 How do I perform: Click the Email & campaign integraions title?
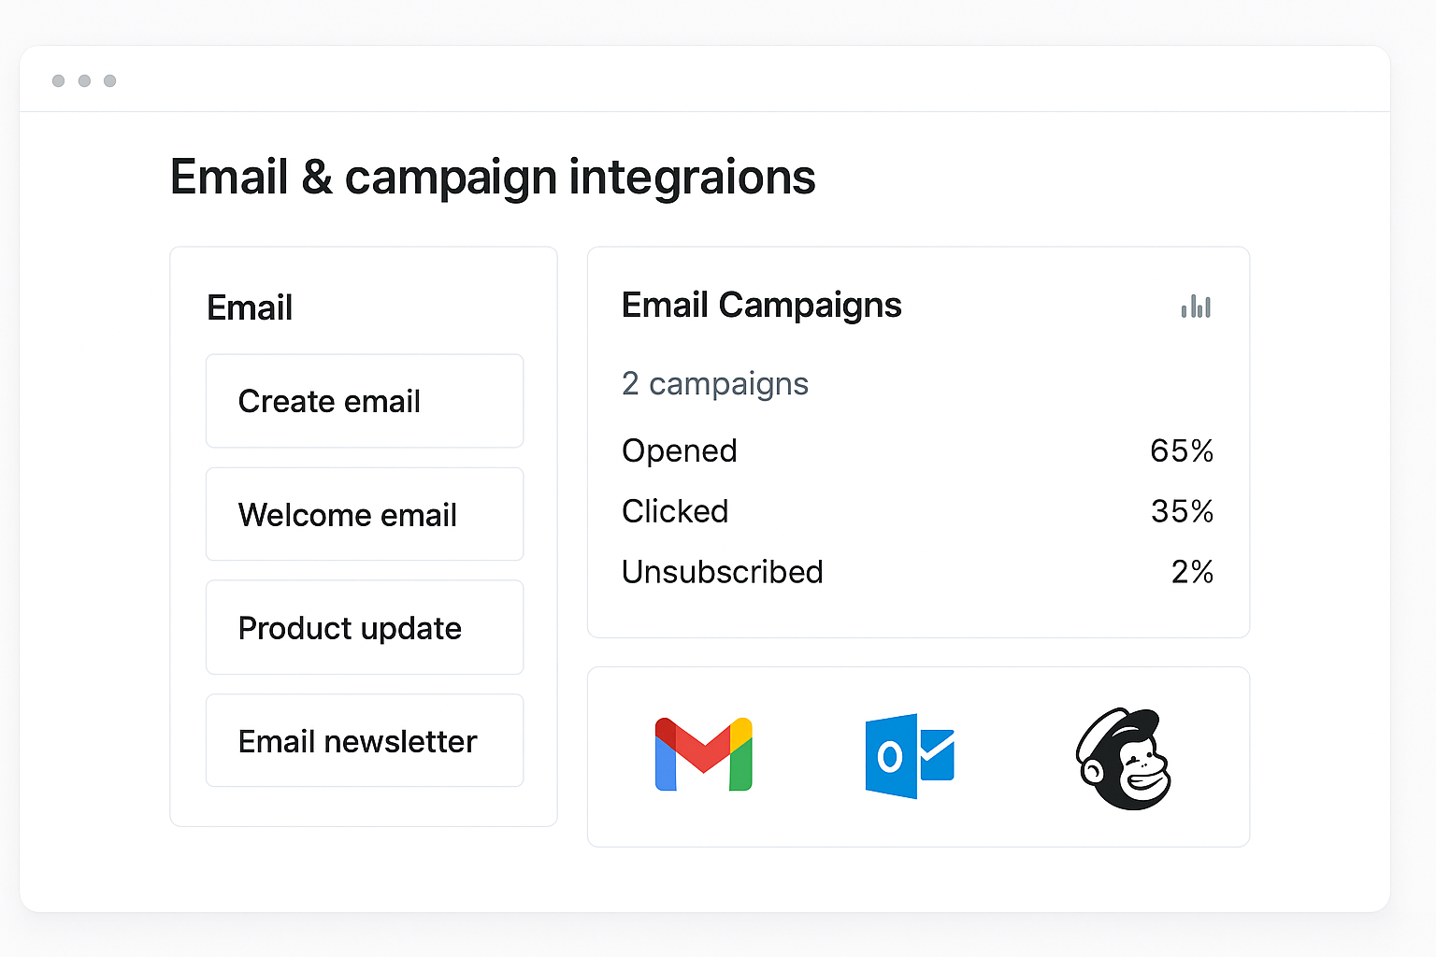point(493,177)
